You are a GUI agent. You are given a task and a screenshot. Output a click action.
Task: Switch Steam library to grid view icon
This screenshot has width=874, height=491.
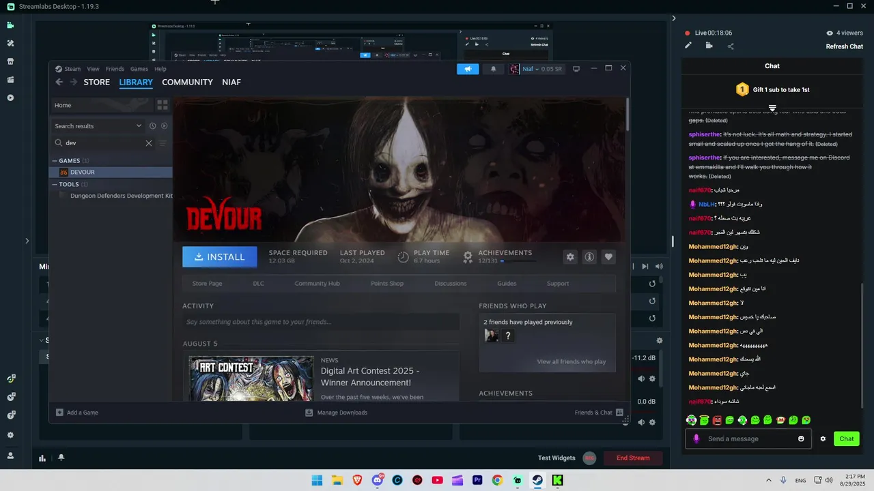[x=163, y=105]
